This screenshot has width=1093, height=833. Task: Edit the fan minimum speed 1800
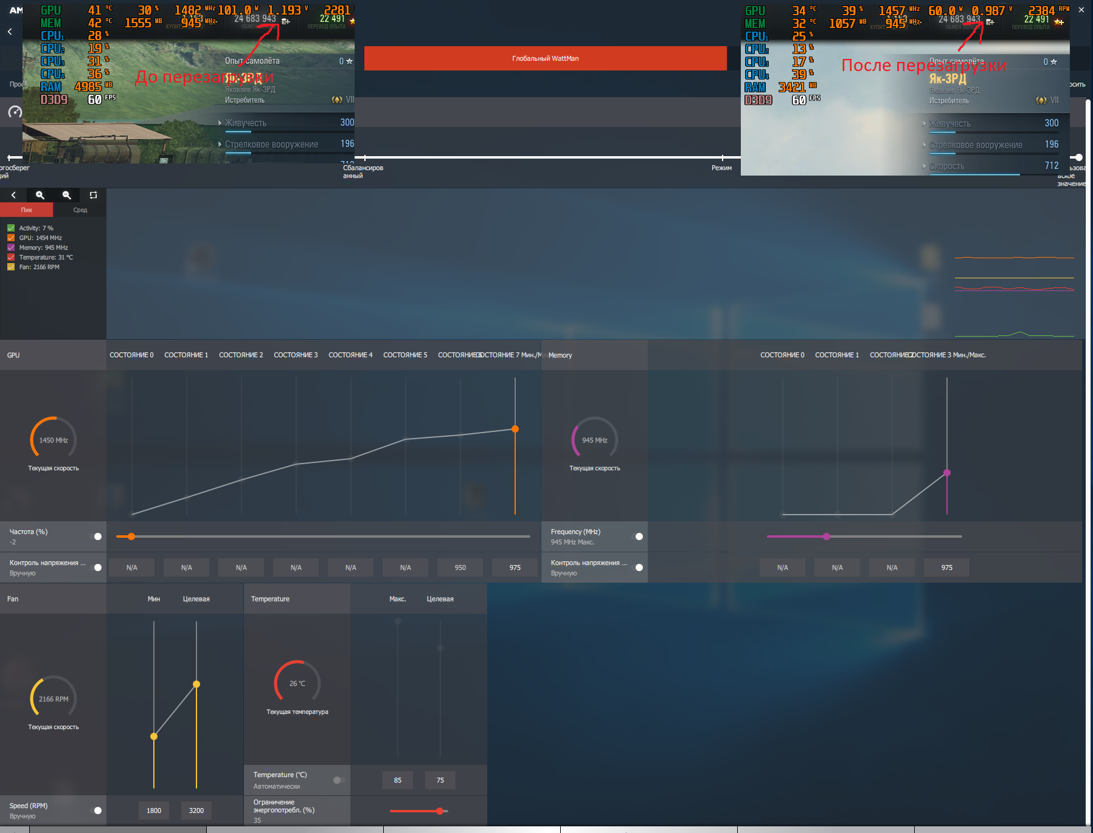click(154, 811)
